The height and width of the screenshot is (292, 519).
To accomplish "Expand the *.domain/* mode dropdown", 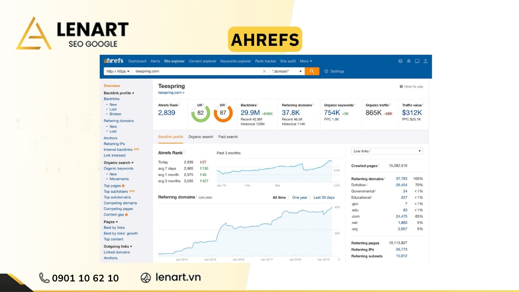I will click(285, 71).
